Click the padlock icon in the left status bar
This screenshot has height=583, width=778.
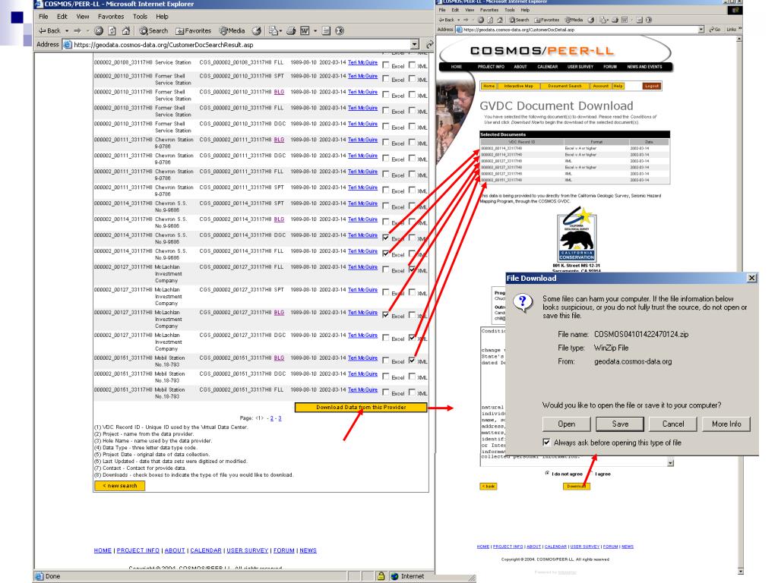coord(381,576)
